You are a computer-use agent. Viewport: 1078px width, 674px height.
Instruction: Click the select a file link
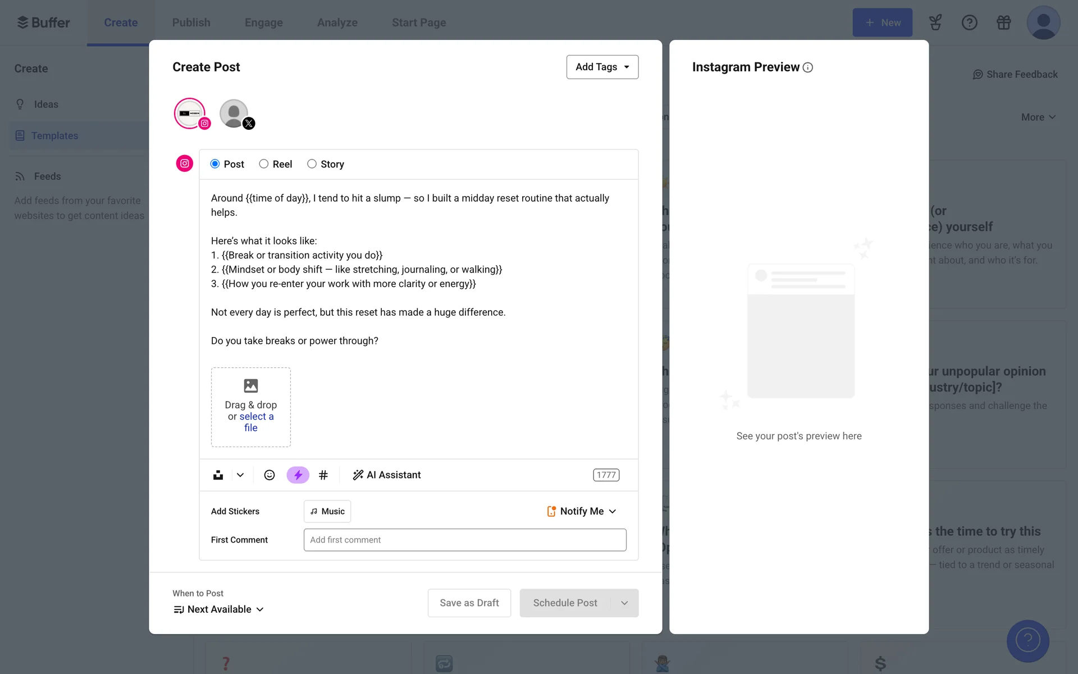point(256,417)
